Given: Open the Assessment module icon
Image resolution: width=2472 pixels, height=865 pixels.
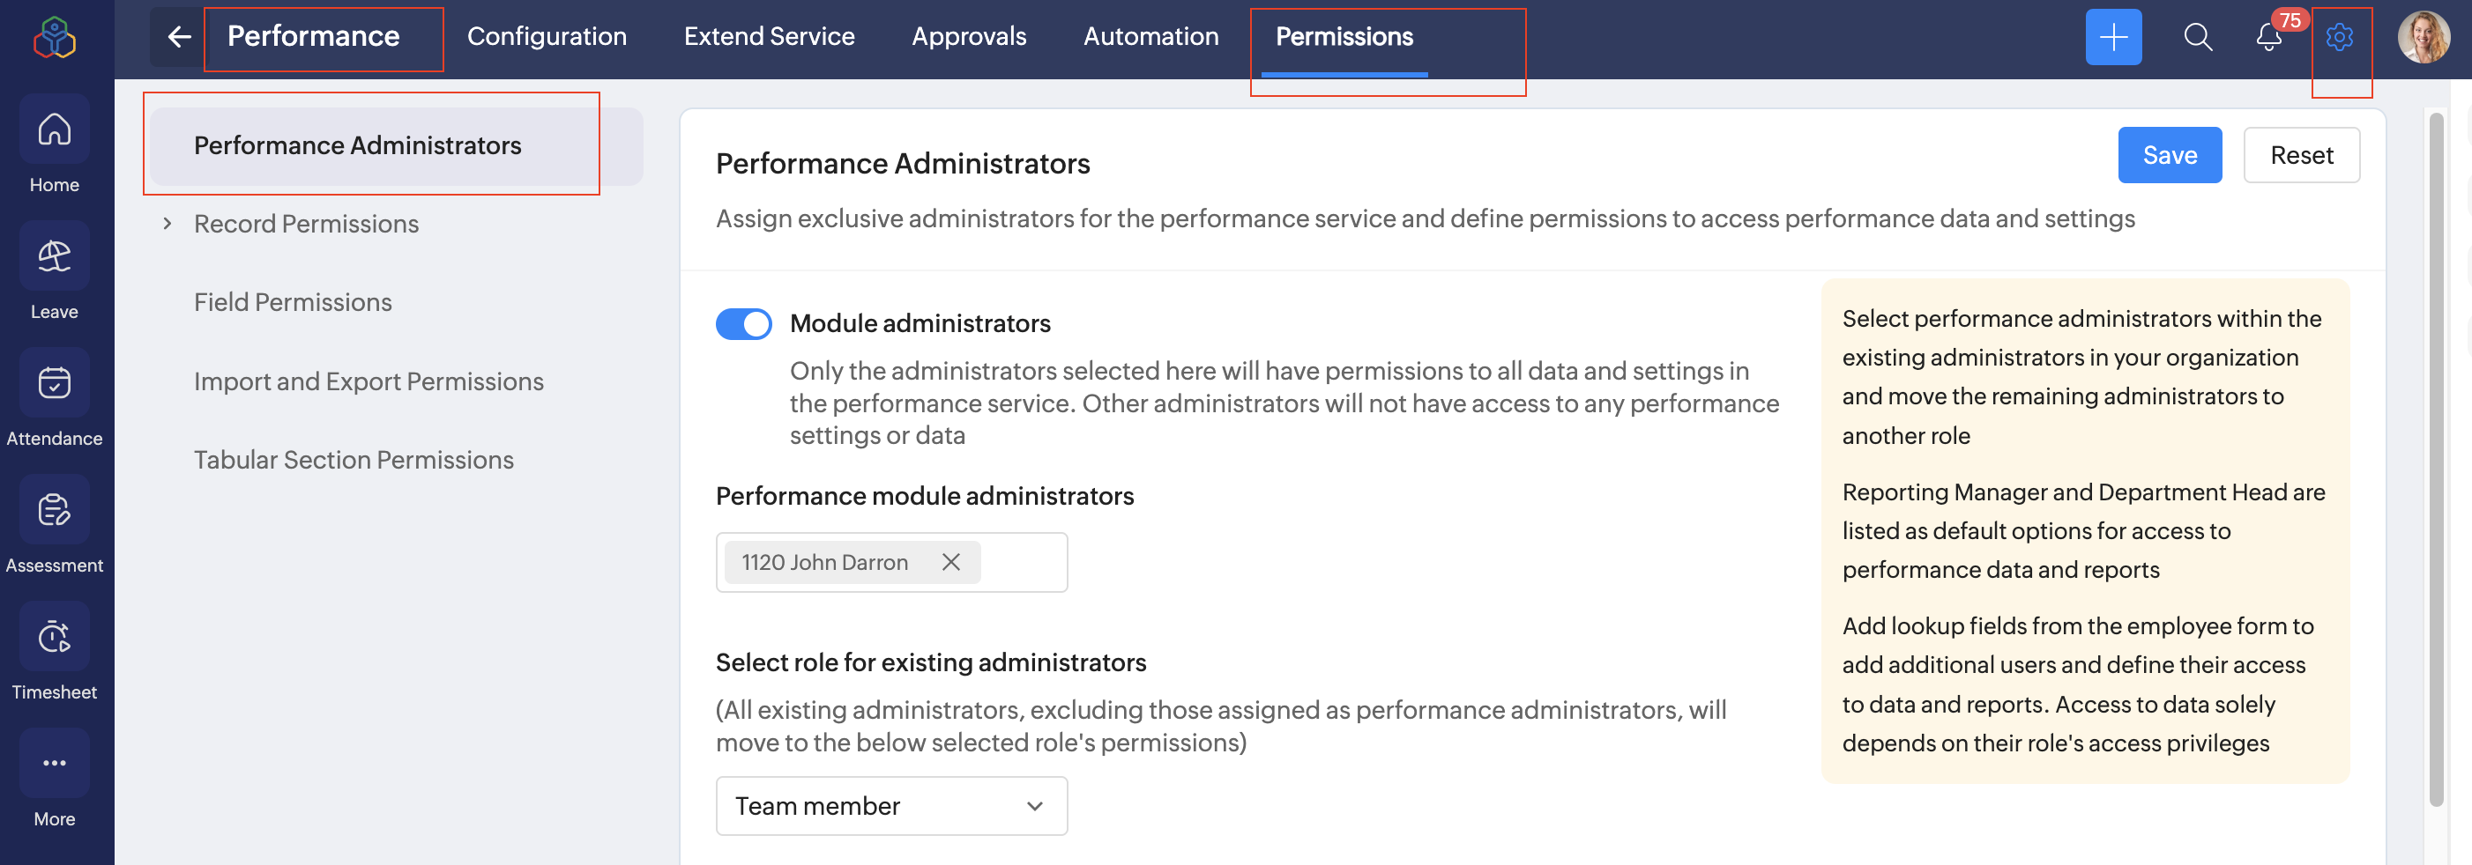Looking at the screenshot, I should pos(54,509).
